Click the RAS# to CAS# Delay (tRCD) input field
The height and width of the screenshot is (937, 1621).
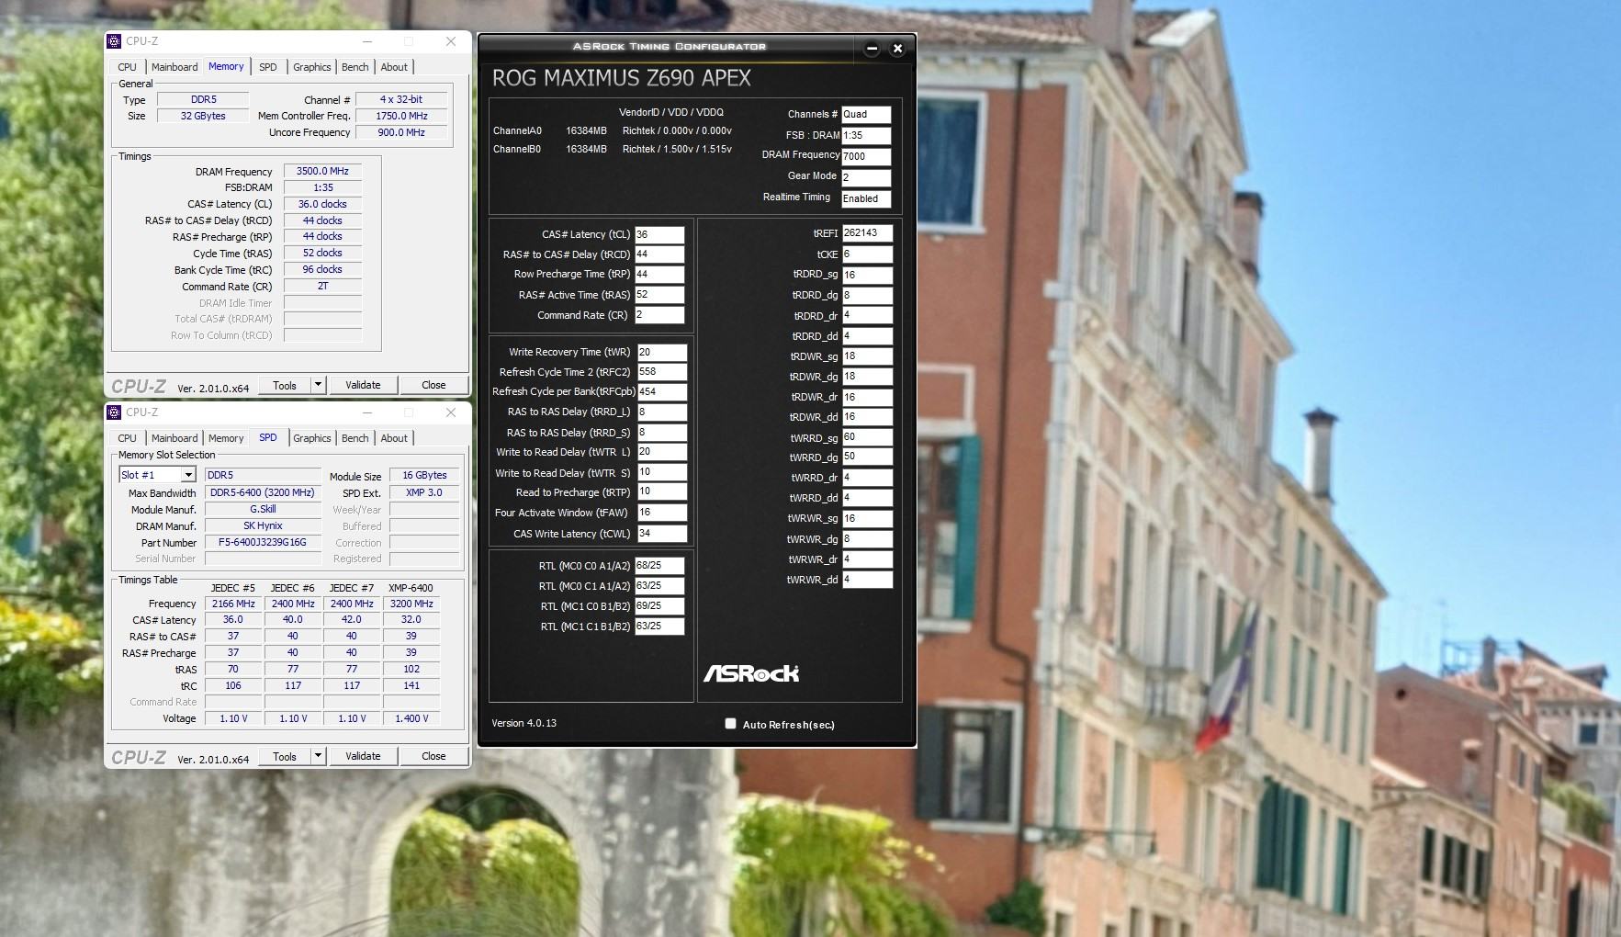pos(659,254)
